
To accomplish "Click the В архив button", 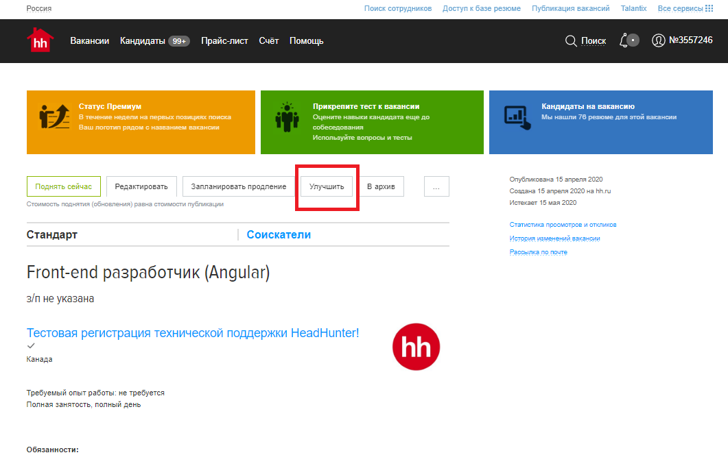I will pyautogui.click(x=381, y=186).
